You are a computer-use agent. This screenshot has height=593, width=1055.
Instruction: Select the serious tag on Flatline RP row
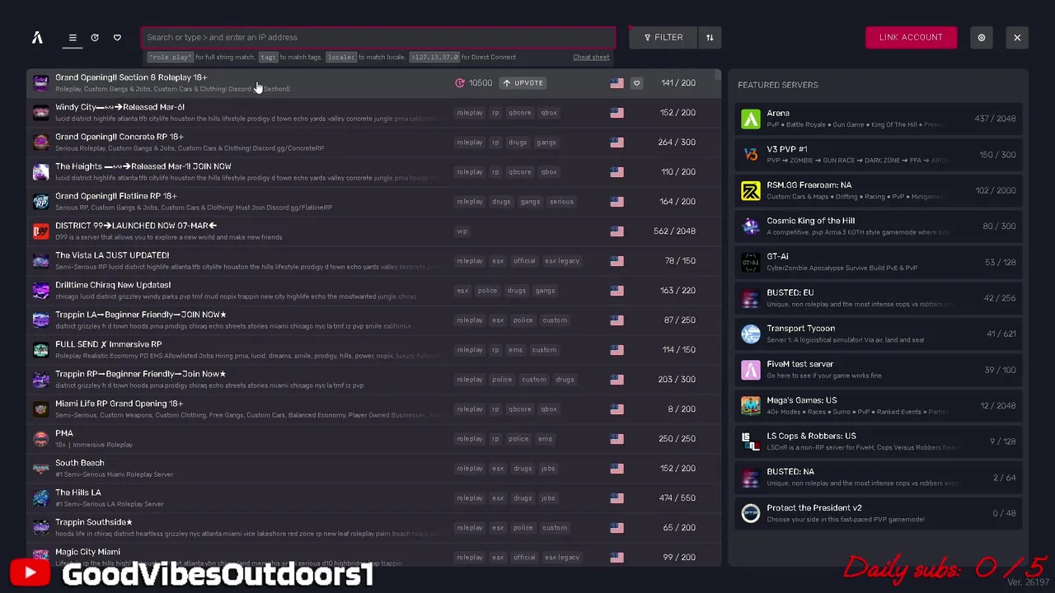coord(561,201)
